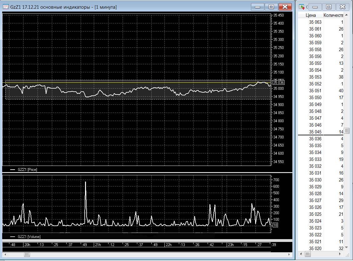Viewport: 353px width, 261px height.
Task: Select the 35 036 best bid row
Action: [x=321, y=139]
